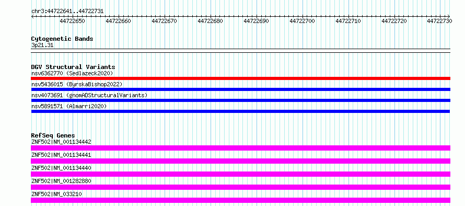465x206 pixels.
Task: Click the left arrow of the ruler
Action: point(32,16)
